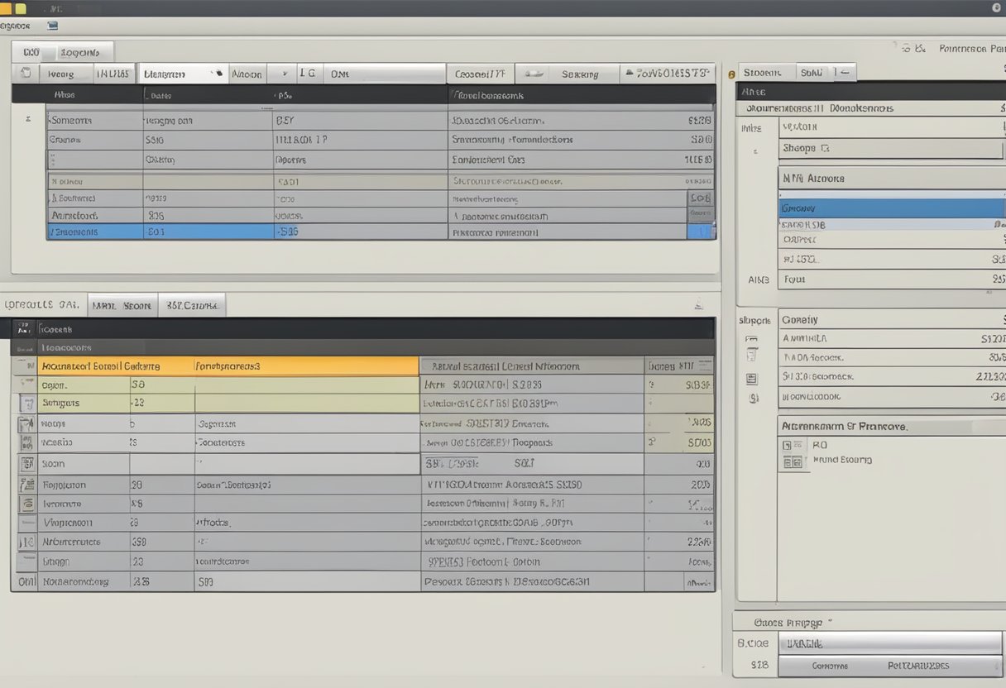This screenshot has height=688, width=1006.
Task: Click the row icon beside the Noups row
Action: [26, 424]
